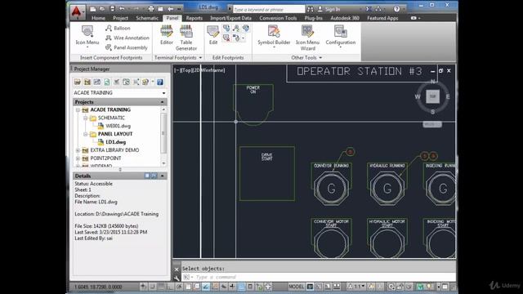This screenshot has width=523, height=294.
Task: Toggle Ortho mode in status bar
Action: click(x=170, y=287)
